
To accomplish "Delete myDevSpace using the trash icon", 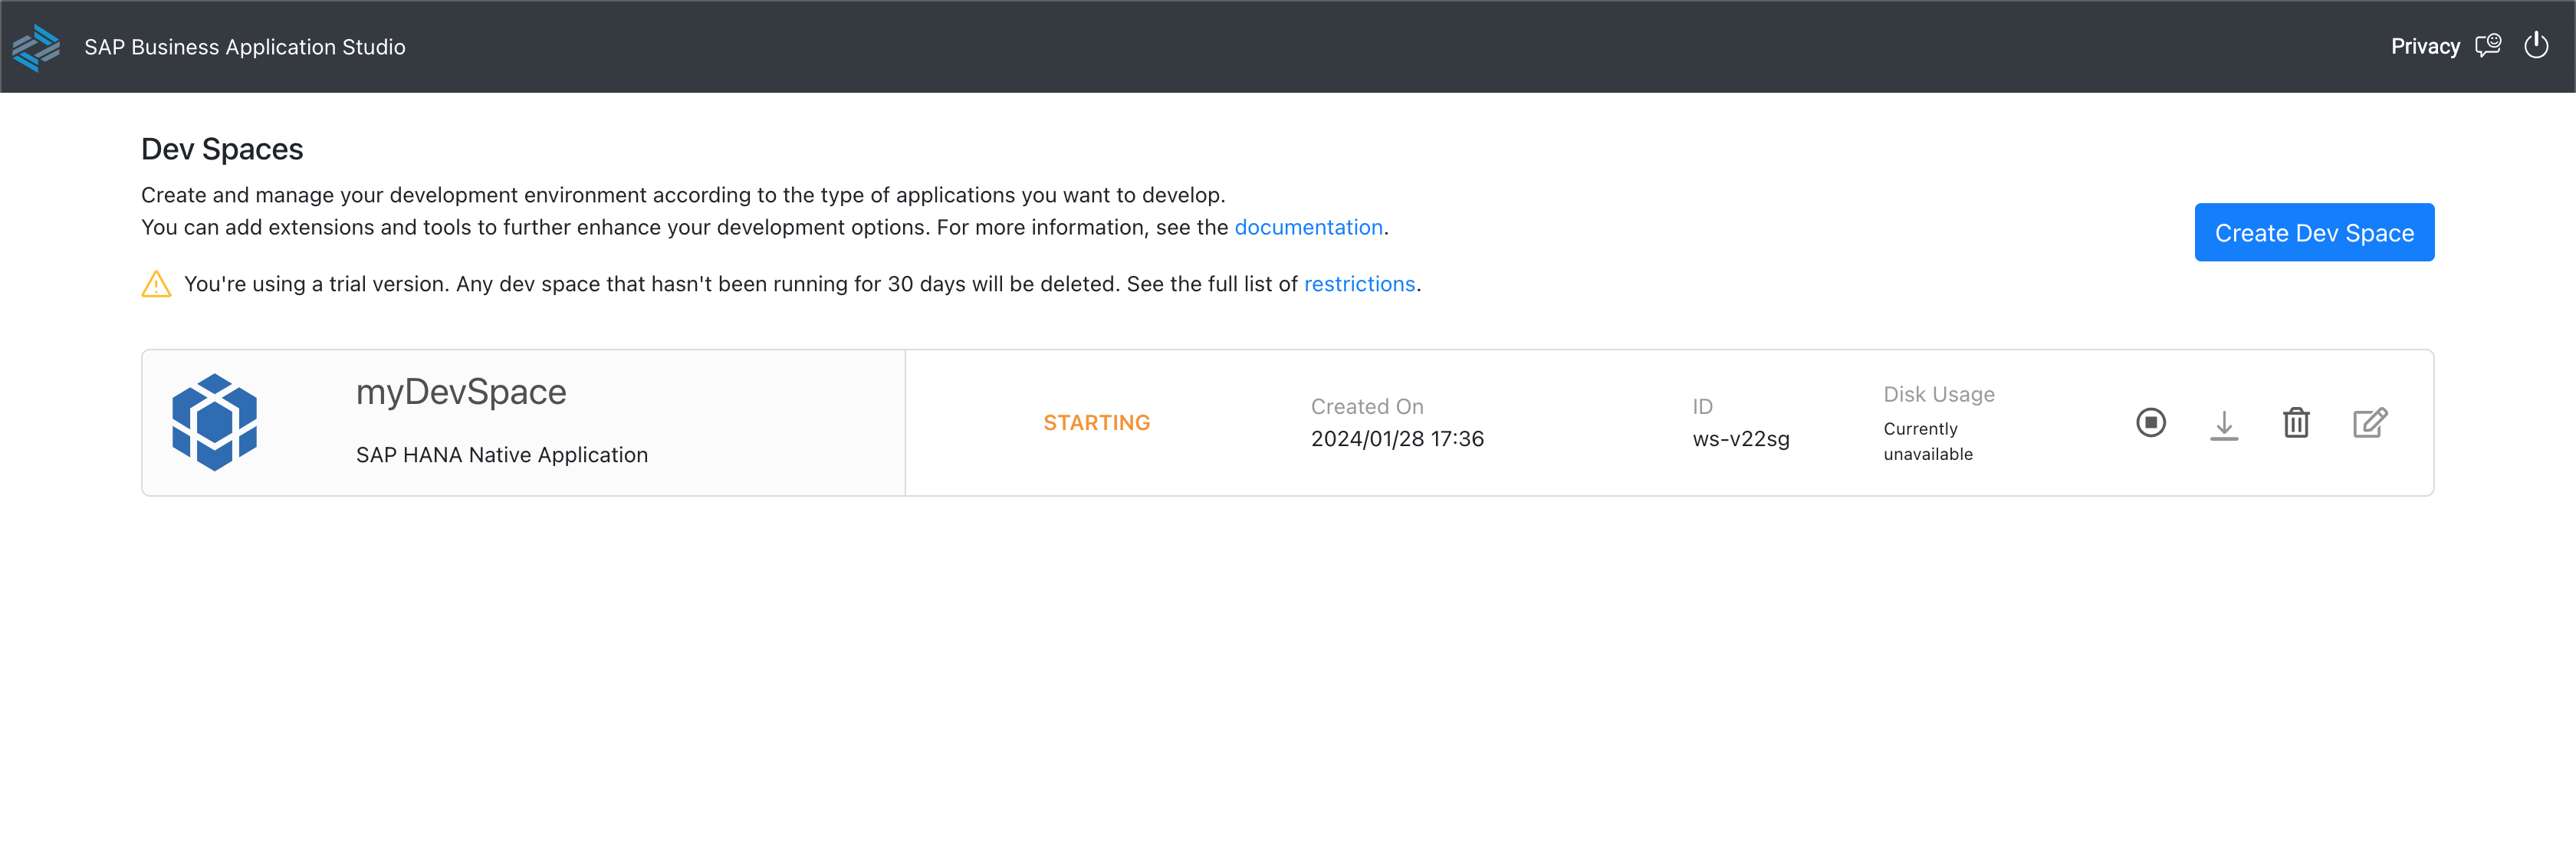I will (2296, 423).
